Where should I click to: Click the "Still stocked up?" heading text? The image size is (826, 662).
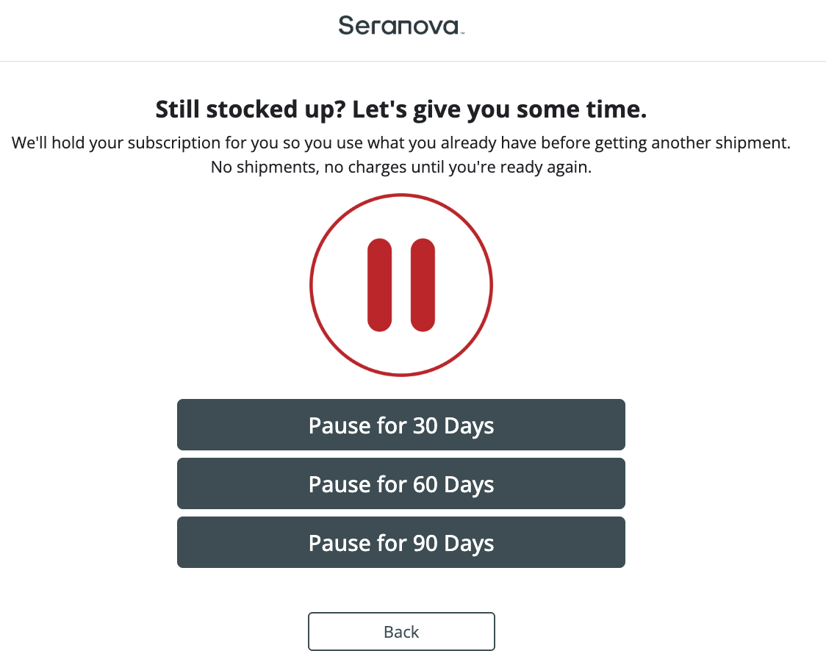coord(250,110)
